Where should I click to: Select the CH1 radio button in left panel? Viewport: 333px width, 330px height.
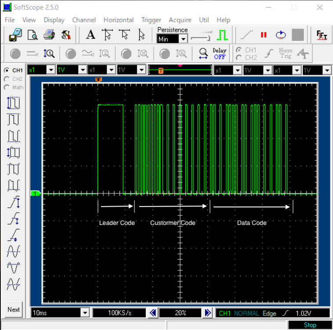[7, 70]
